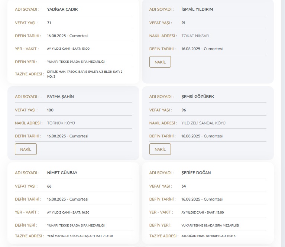
Task: Click the name Fatma Şahin
Action: tap(61, 97)
